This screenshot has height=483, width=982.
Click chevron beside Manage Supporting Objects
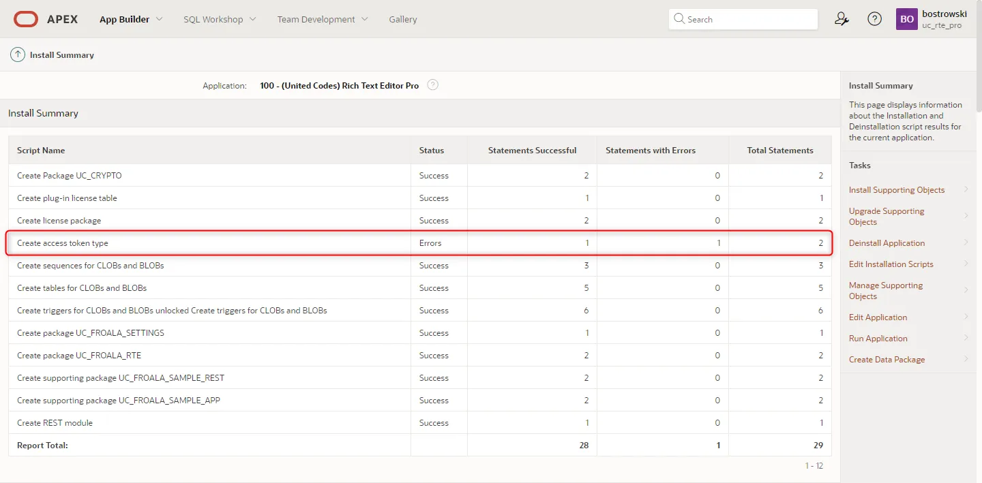[x=966, y=290]
